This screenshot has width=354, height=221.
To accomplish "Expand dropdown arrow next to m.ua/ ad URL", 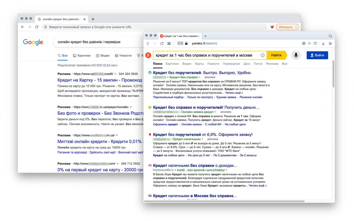I will 117,135.
